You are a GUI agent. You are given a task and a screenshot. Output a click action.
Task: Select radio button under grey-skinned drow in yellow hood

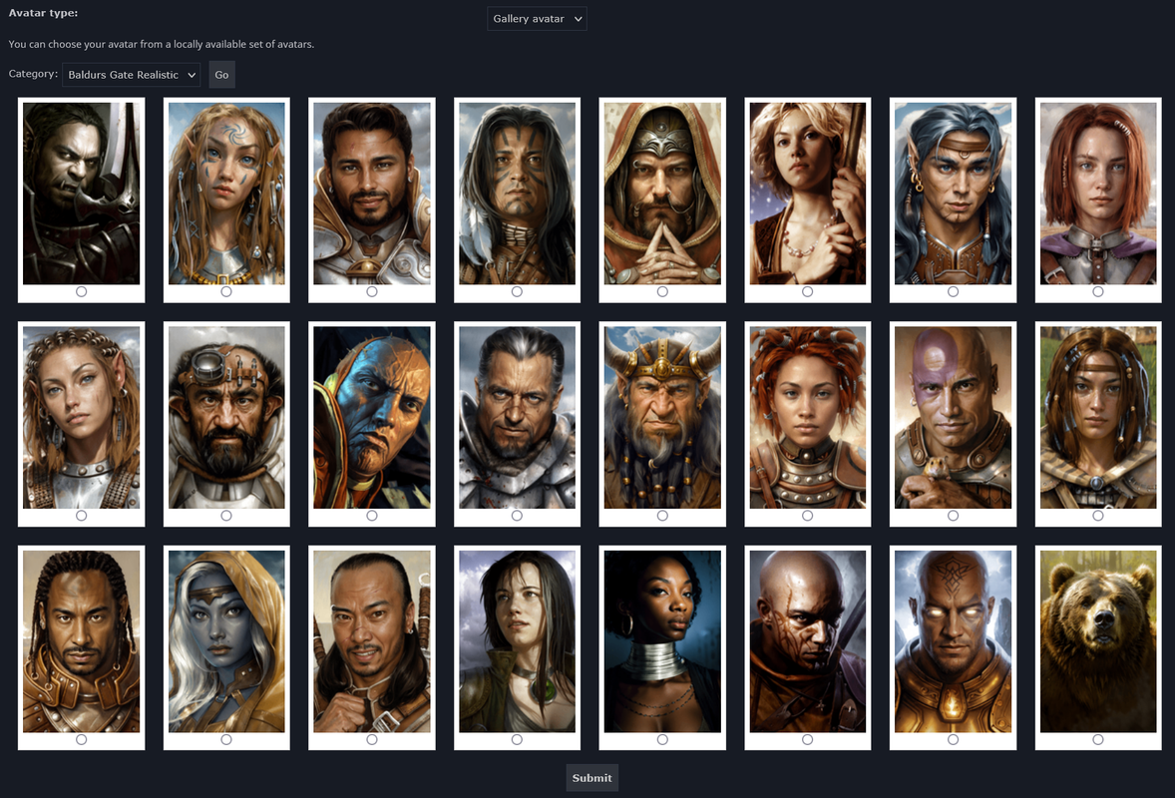(226, 739)
